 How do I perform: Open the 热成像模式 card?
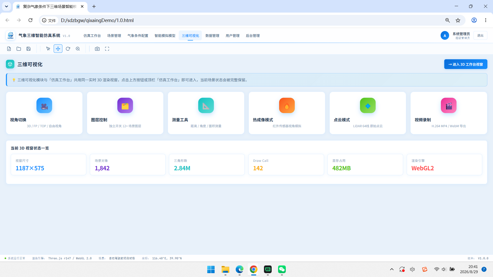pyautogui.click(x=287, y=113)
